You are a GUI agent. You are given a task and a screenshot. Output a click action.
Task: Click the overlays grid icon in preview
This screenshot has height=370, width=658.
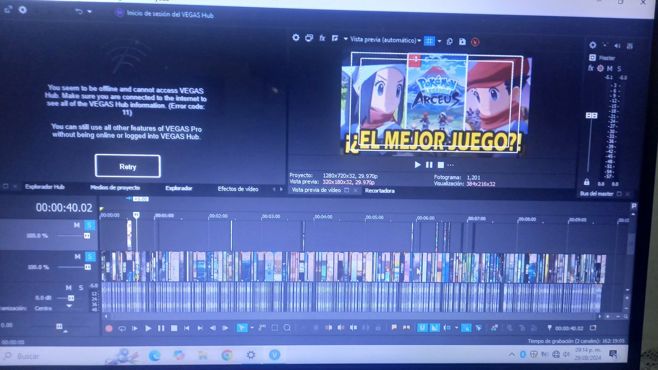point(430,41)
